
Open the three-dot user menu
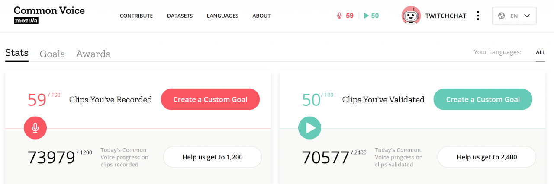coord(478,16)
